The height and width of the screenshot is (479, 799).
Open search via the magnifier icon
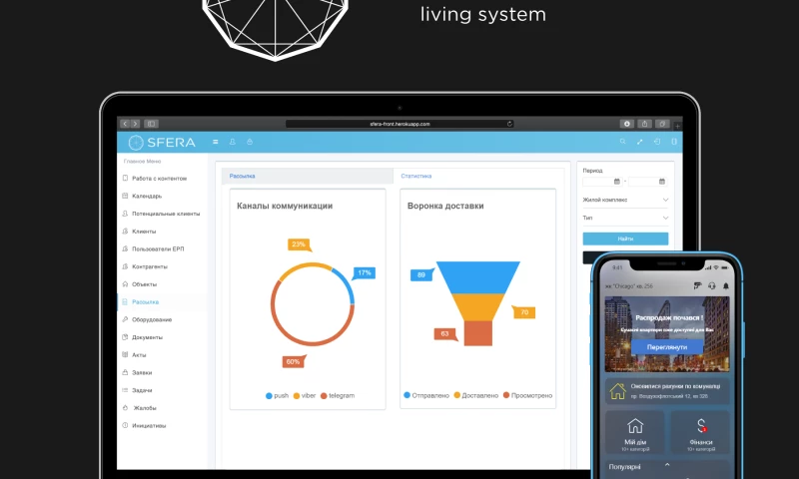(622, 142)
